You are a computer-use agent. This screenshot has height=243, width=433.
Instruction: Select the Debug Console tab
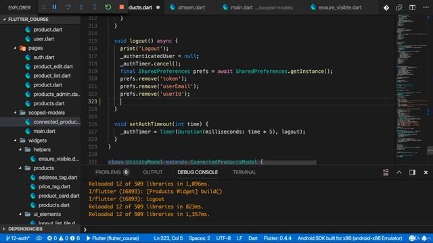198,173
